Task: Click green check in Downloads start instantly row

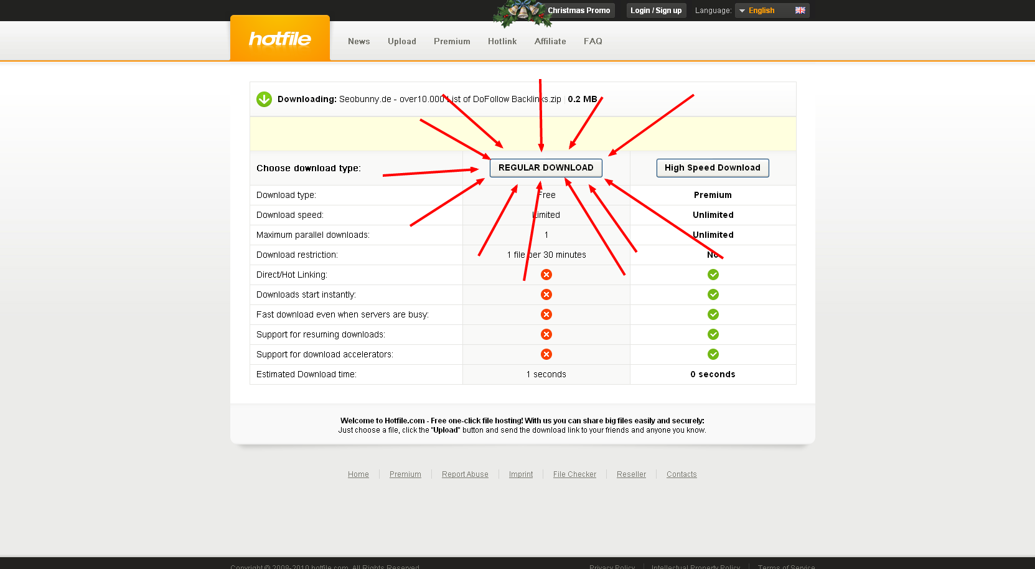Action: (713, 294)
